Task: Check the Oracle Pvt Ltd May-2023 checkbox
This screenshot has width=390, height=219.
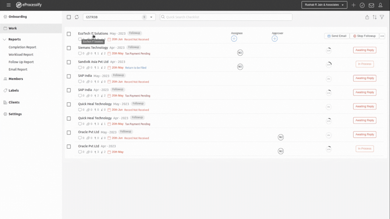Action: [69, 132]
